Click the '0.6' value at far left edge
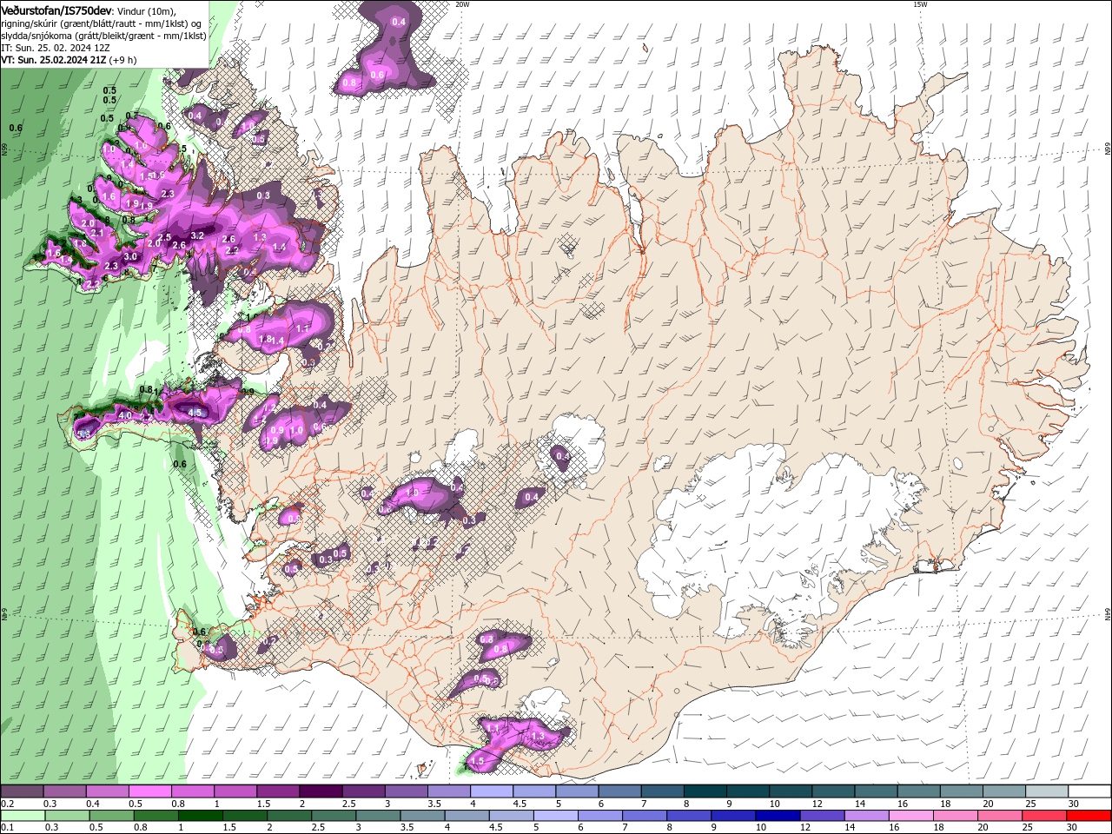Image resolution: width=1112 pixels, height=834 pixels. tap(16, 128)
